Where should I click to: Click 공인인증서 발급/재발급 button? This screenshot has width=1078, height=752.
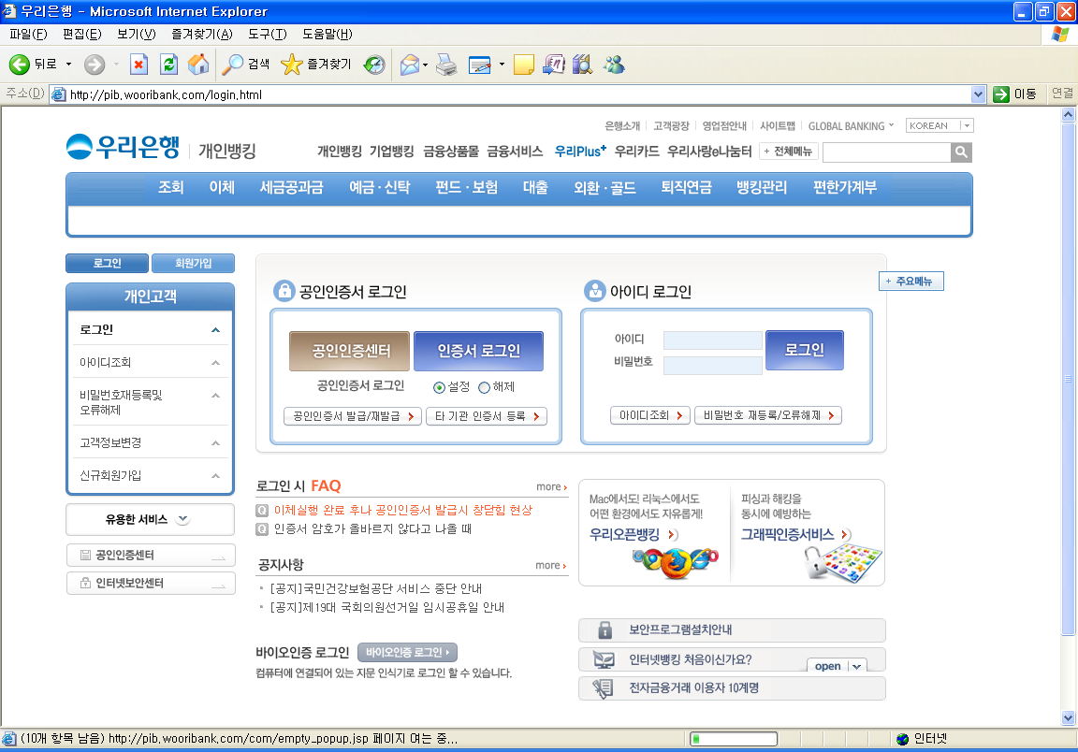click(x=353, y=416)
